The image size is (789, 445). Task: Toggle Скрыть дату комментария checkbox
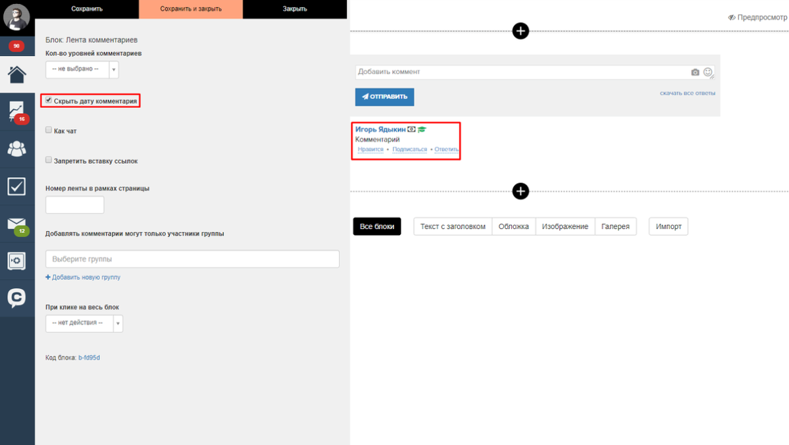tap(49, 100)
